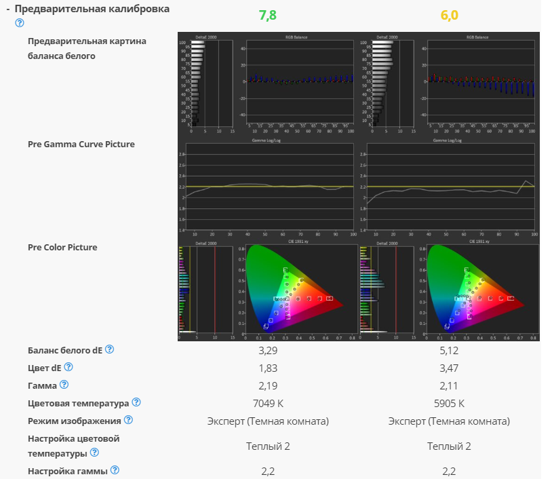This screenshot has height=479, width=552.
Task: Click the yellow 6,0 score
Action: (x=449, y=15)
